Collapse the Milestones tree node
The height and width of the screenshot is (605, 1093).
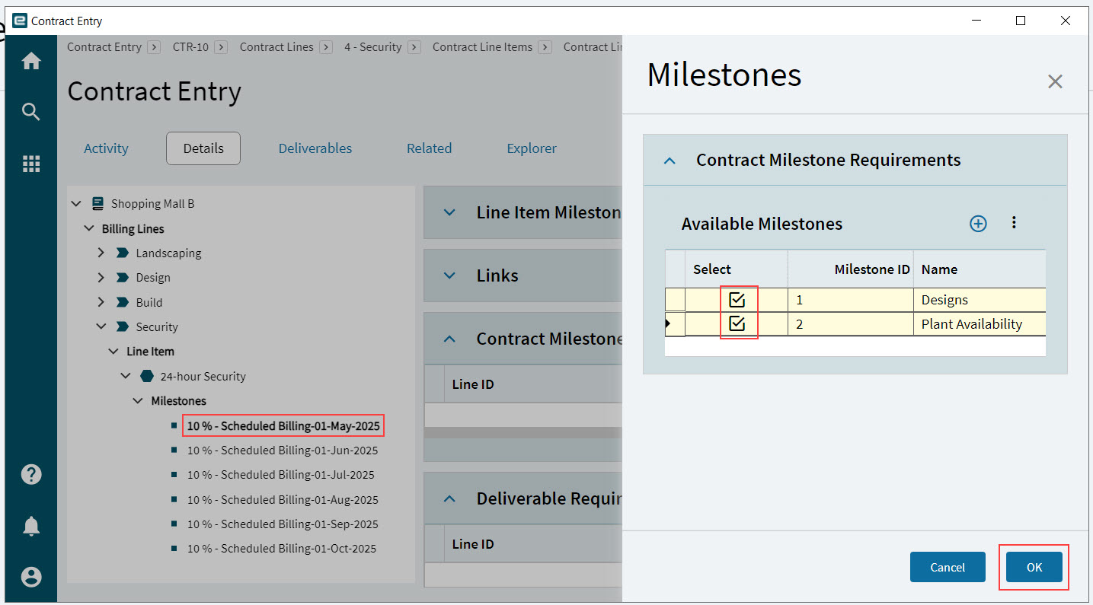[x=138, y=400]
